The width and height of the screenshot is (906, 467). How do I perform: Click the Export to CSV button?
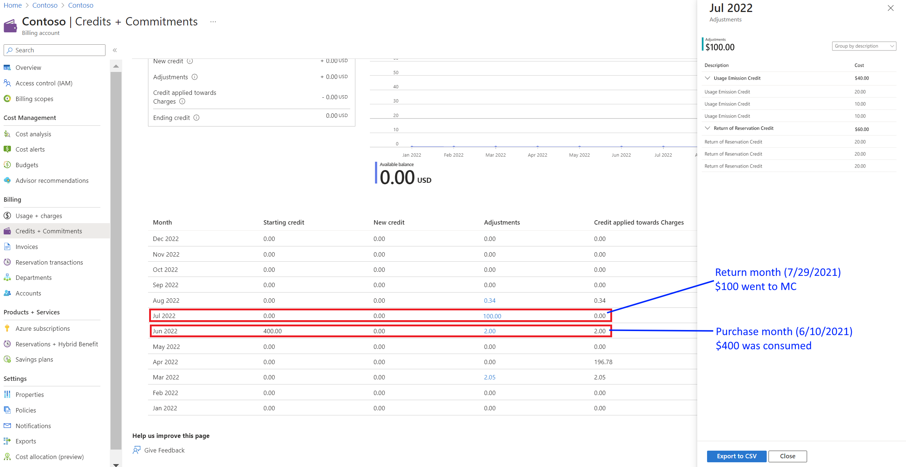click(737, 456)
